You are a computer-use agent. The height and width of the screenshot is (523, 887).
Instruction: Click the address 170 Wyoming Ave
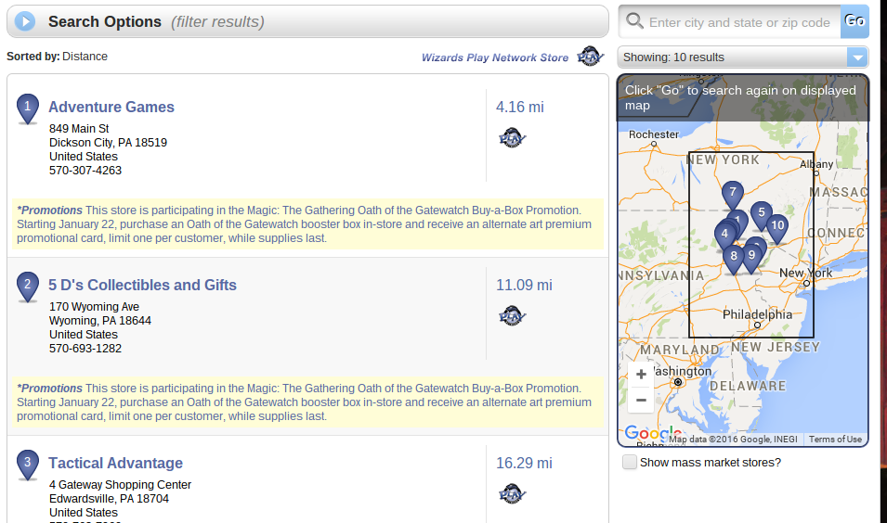pyautogui.click(x=94, y=306)
